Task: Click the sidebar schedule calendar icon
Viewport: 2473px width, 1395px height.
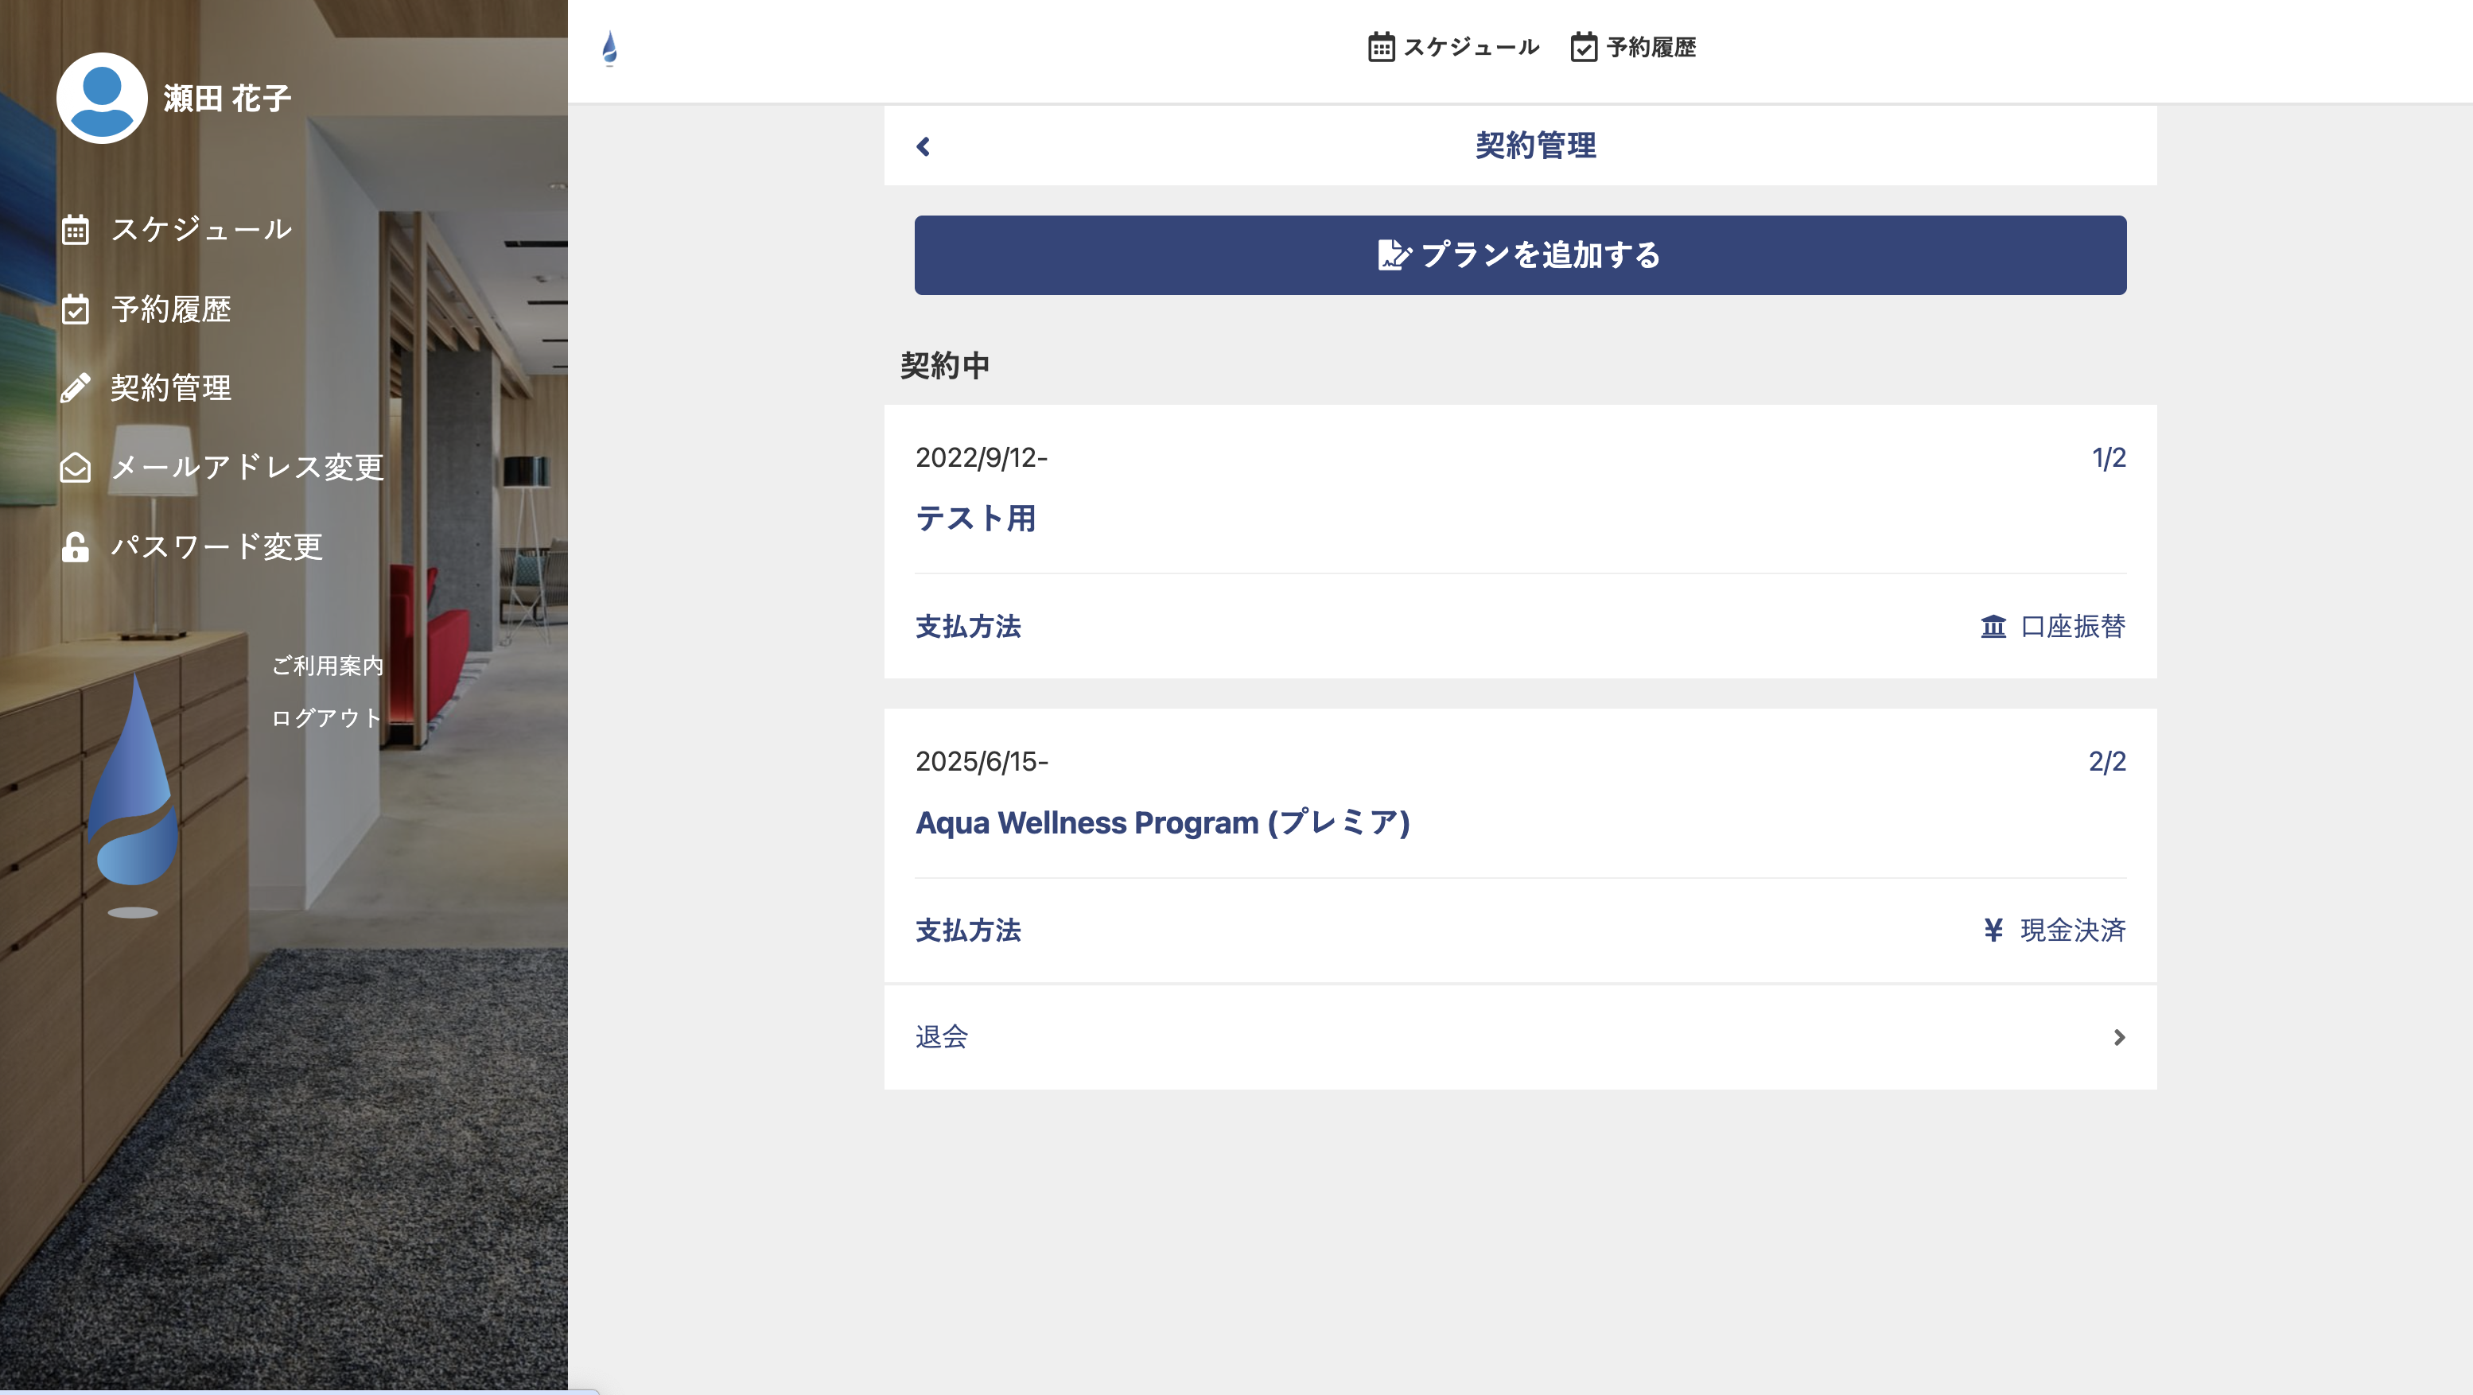Action: pyautogui.click(x=75, y=230)
